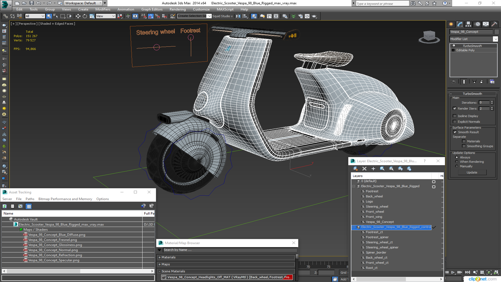
Task: Enable Isoline Display in TurboSmooth
Action: pos(455,116)
